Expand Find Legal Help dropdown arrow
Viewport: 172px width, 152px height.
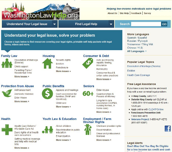tap(111, 24)
